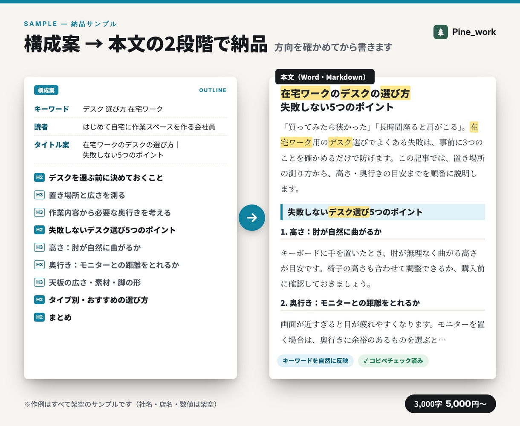Click the highlighted デスク keyword in the intro paragraph
The height and width of the screenshot is (426, 520).
click(x=340, y=142)
